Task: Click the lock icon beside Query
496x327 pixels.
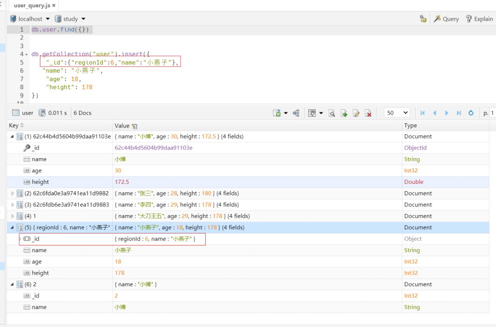Action: [x=423, y=19]
